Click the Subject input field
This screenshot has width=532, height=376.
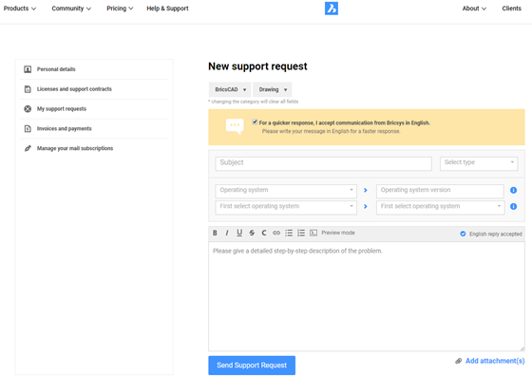(323, 163)
